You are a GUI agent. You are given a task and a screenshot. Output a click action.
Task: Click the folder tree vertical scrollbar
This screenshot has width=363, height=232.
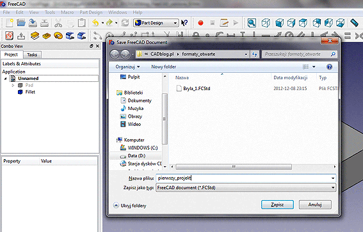point(165,119)
